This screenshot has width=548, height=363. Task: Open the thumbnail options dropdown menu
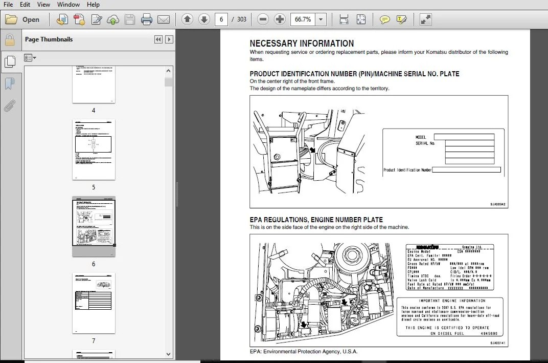tap(30, 58)
